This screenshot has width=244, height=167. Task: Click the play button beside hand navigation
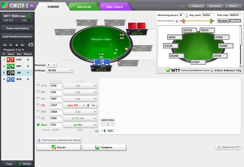pyautogui.click(x=31, y=45)
